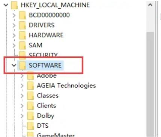Expand the AGEIA Technologies subkey
This screenshot has width=161, height=137.
(x=22, y=85)
